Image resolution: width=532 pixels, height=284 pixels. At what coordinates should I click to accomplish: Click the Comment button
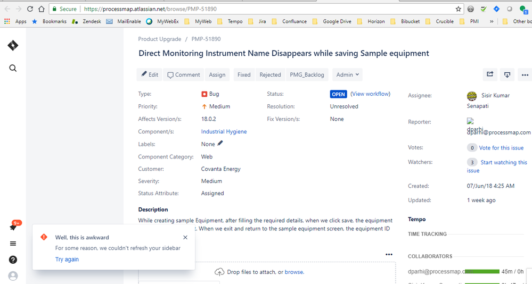[184, 75]
